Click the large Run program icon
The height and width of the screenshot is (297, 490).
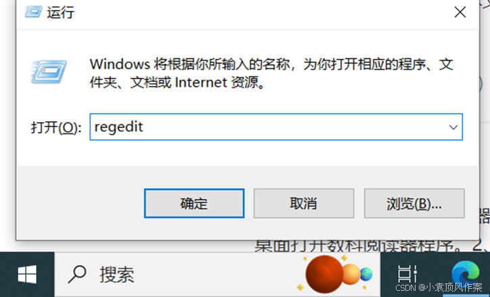click(49, 72)
